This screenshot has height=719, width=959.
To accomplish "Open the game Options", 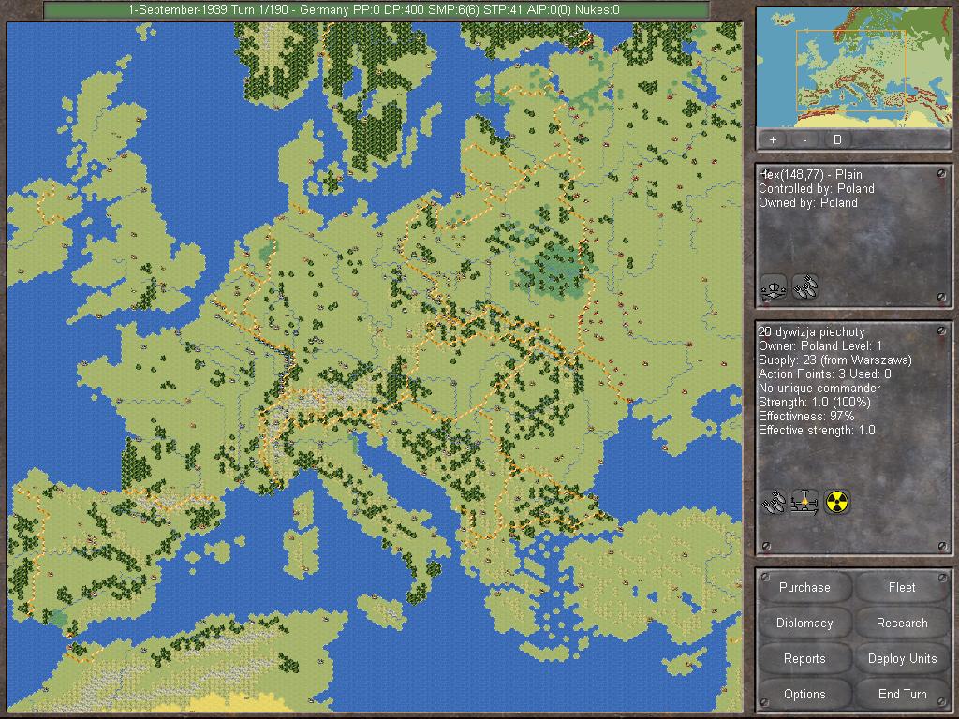I will pyautogui.click(x=804, y=695).
